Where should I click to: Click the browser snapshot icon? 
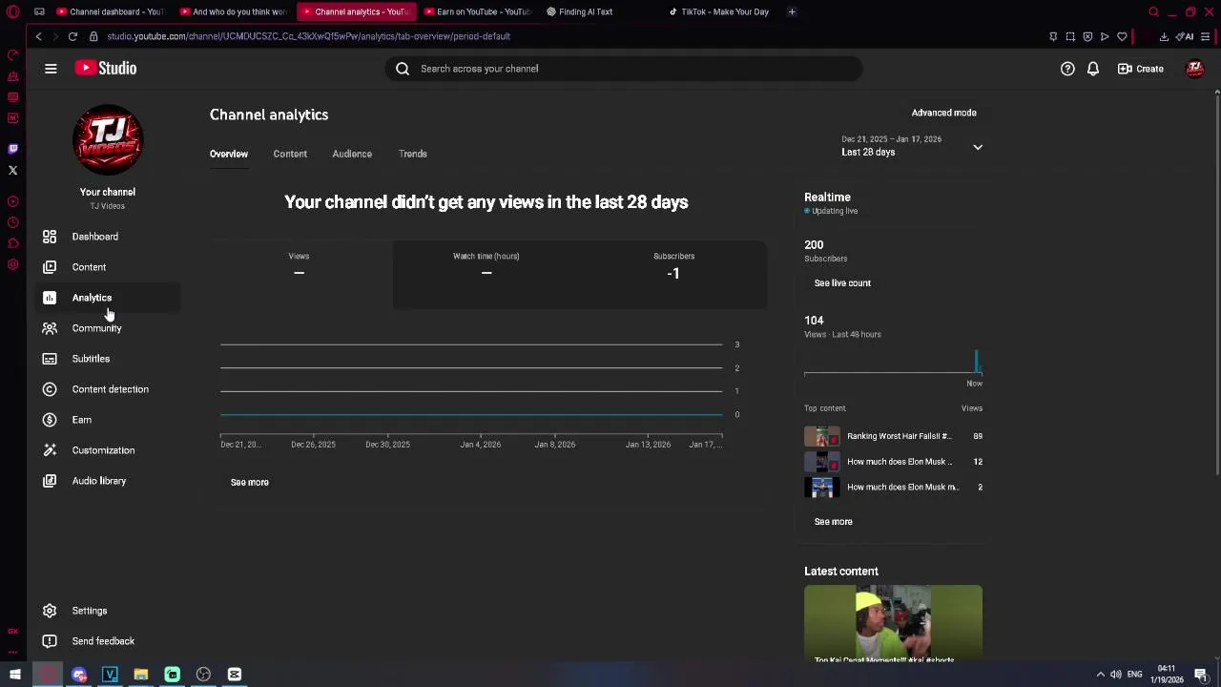pyautogui.click(x=1070, y=36)
